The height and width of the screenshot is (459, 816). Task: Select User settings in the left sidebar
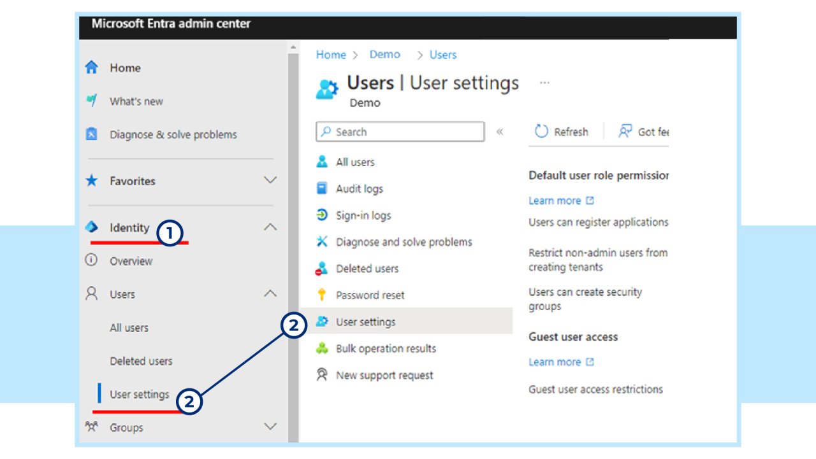(139, 394)
